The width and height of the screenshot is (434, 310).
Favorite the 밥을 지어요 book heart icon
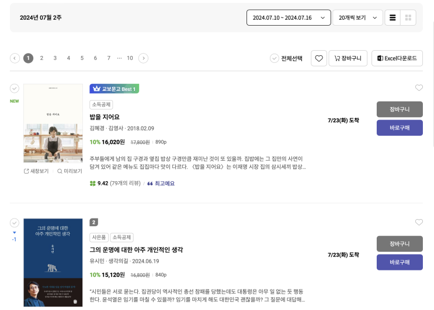419,88
